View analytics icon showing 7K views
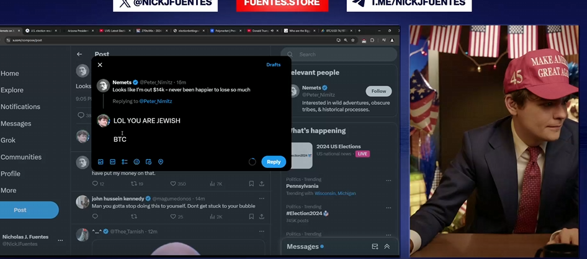 tap(212, 183)
